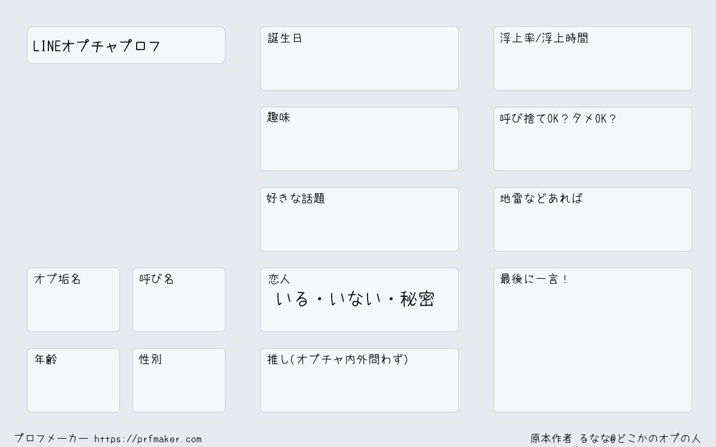Select the 地雷などあれば field

[x=592, y=219]
